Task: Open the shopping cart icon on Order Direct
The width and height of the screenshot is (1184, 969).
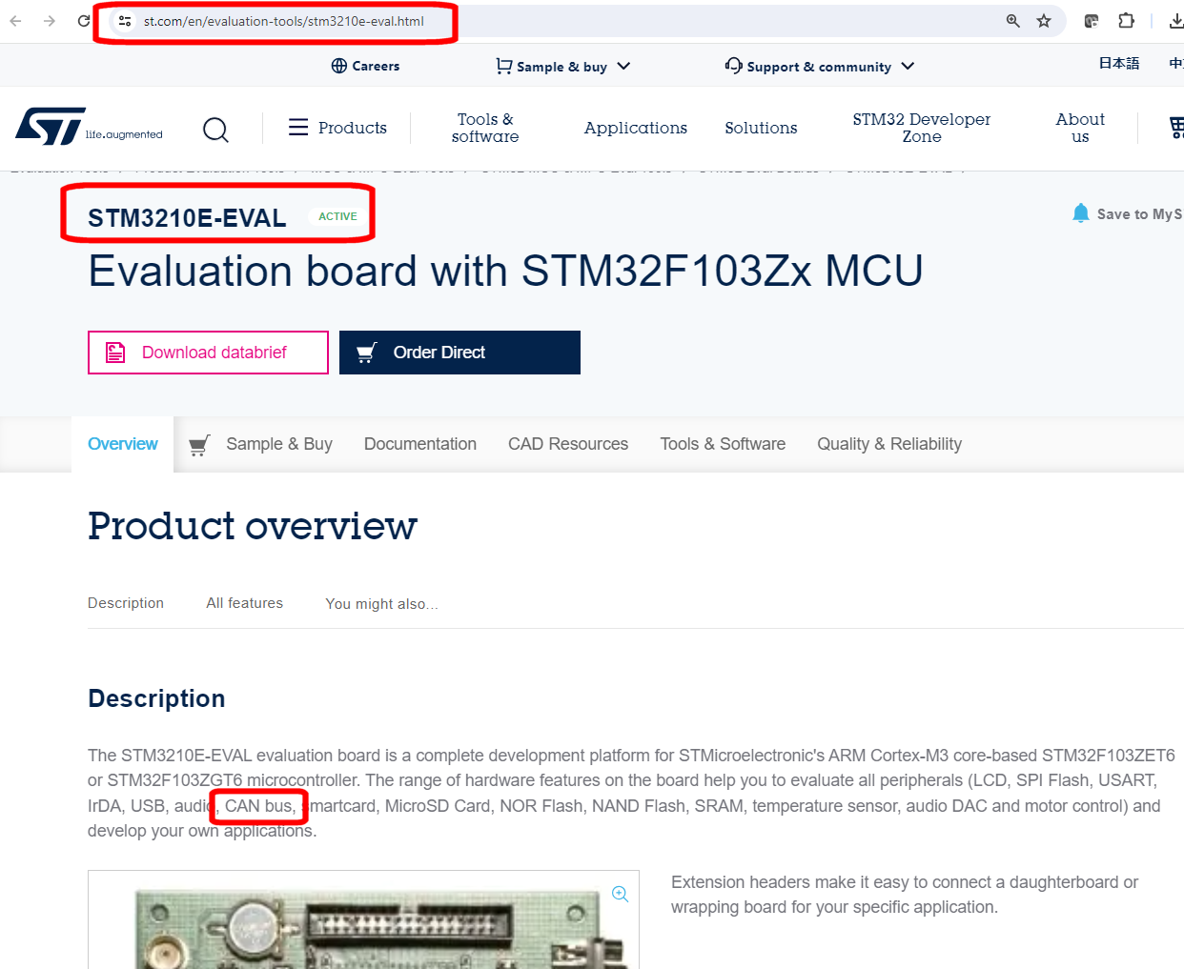Action: coord(366,352)
